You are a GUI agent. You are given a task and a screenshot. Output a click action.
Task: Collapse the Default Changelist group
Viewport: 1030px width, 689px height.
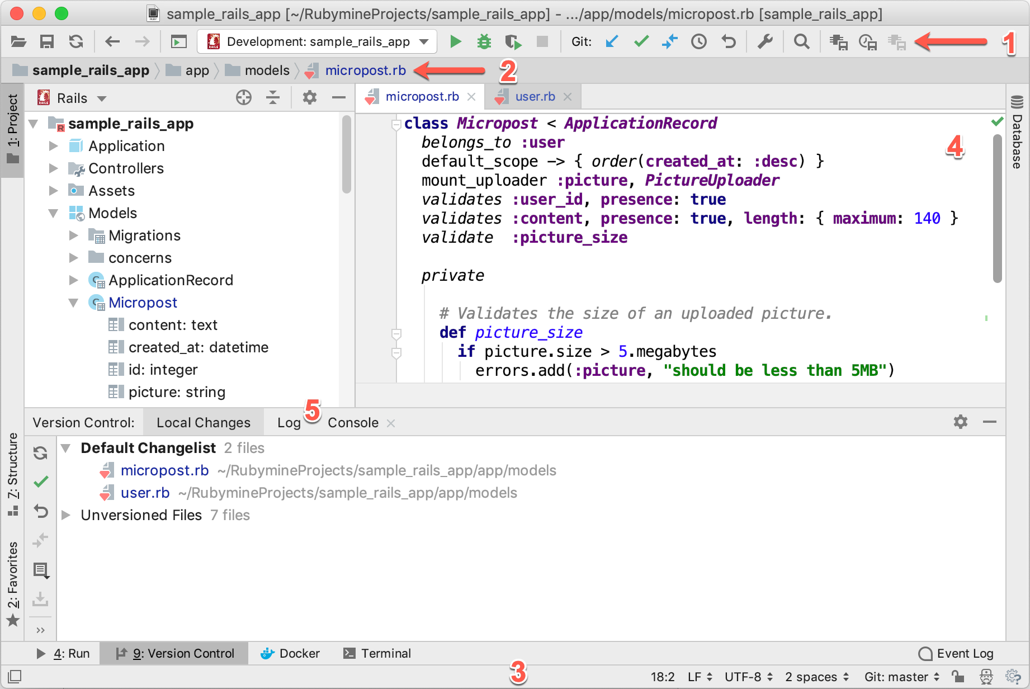(x=65, y=448)
